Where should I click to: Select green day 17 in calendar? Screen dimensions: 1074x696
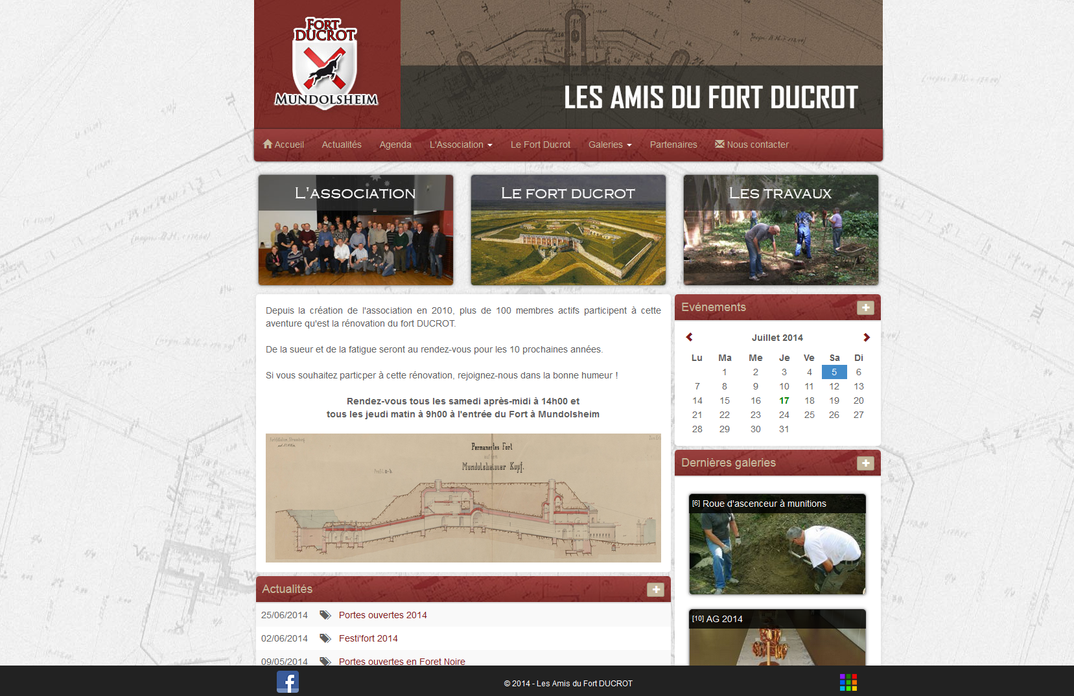pyautogui.click(x=784, y=400)
